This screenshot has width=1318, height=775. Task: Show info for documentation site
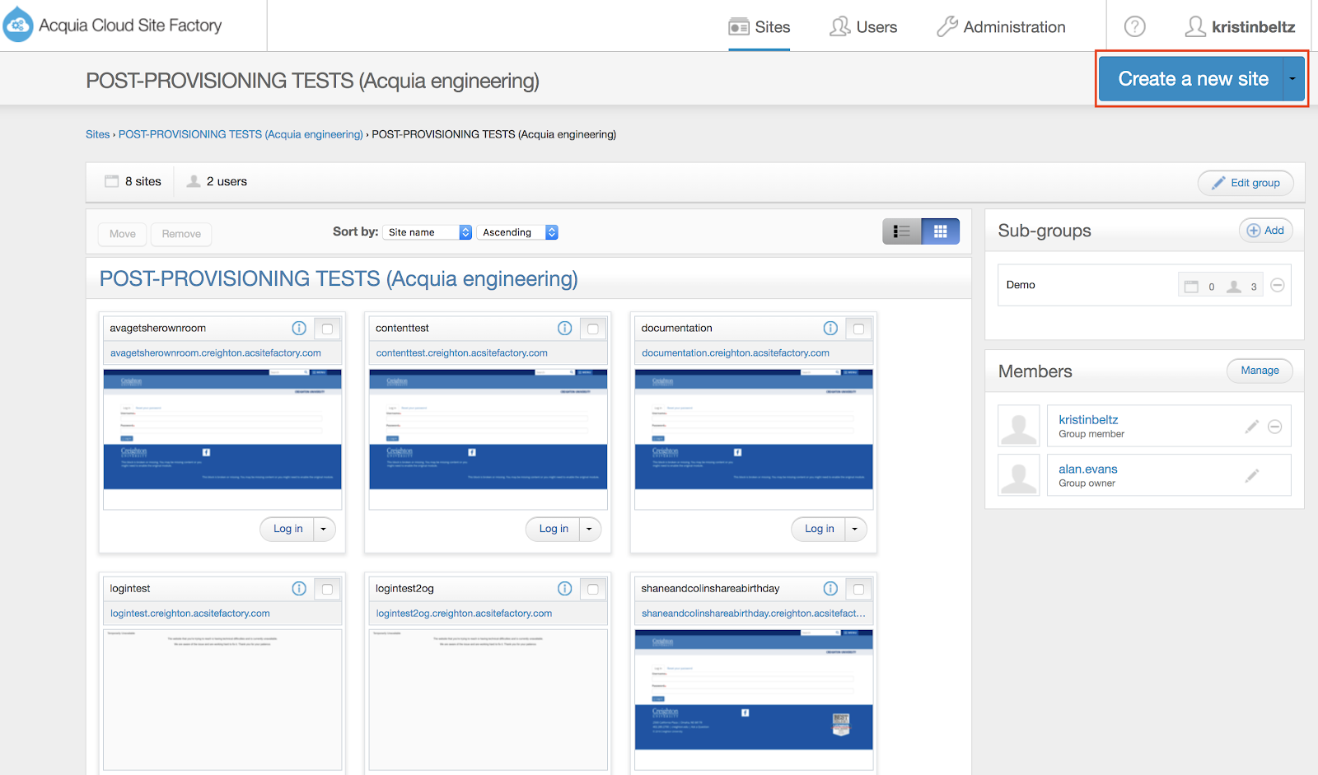pyautogui.click(x=830, y=328)
